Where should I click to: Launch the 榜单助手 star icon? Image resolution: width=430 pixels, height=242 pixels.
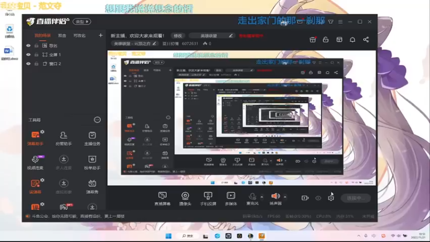click(92, 162)
